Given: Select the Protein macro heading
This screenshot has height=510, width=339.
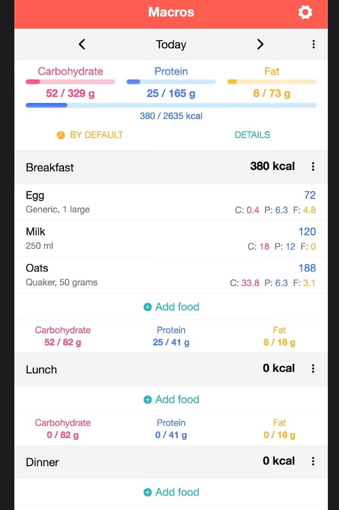Looking at the screenshot, I should tap(171, 71).
